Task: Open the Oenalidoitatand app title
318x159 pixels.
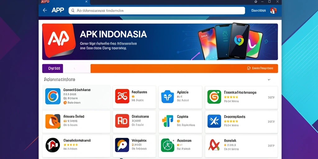Action: click(x=77, y=140)
